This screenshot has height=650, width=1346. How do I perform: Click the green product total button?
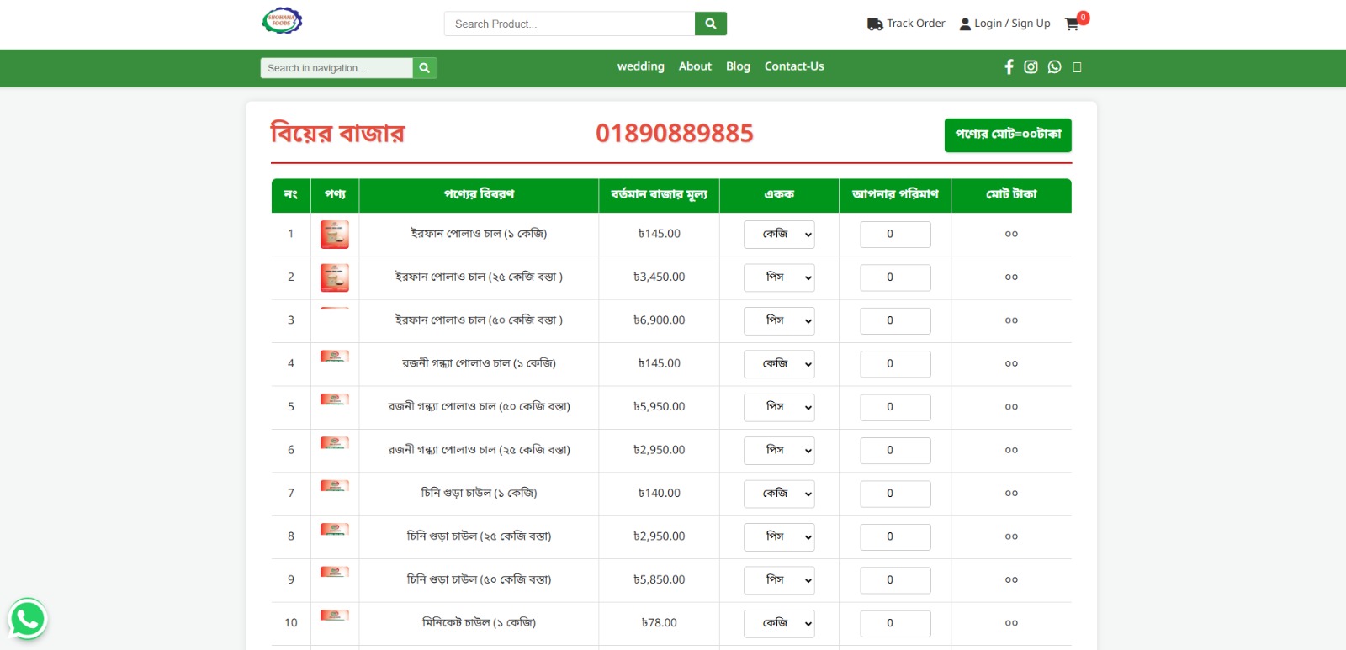coord(1007,135)
